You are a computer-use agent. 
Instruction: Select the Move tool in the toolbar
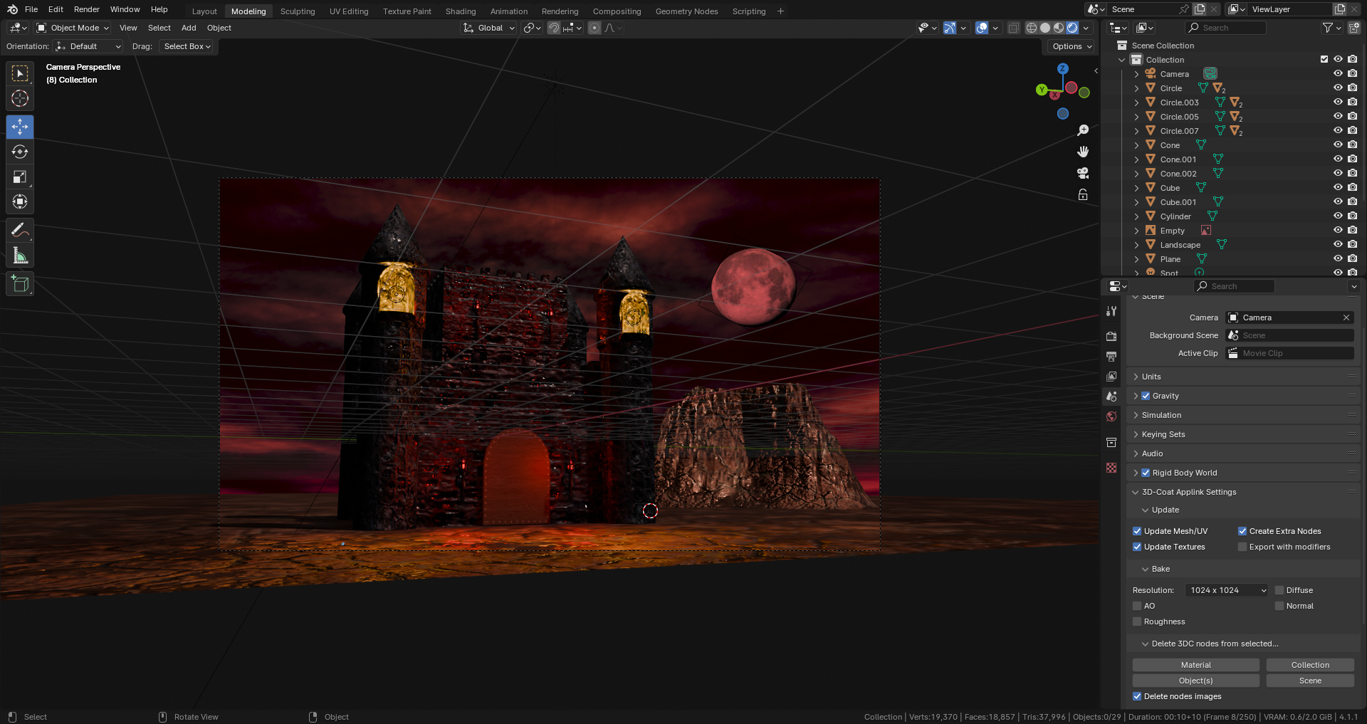[x=20, y=127]
